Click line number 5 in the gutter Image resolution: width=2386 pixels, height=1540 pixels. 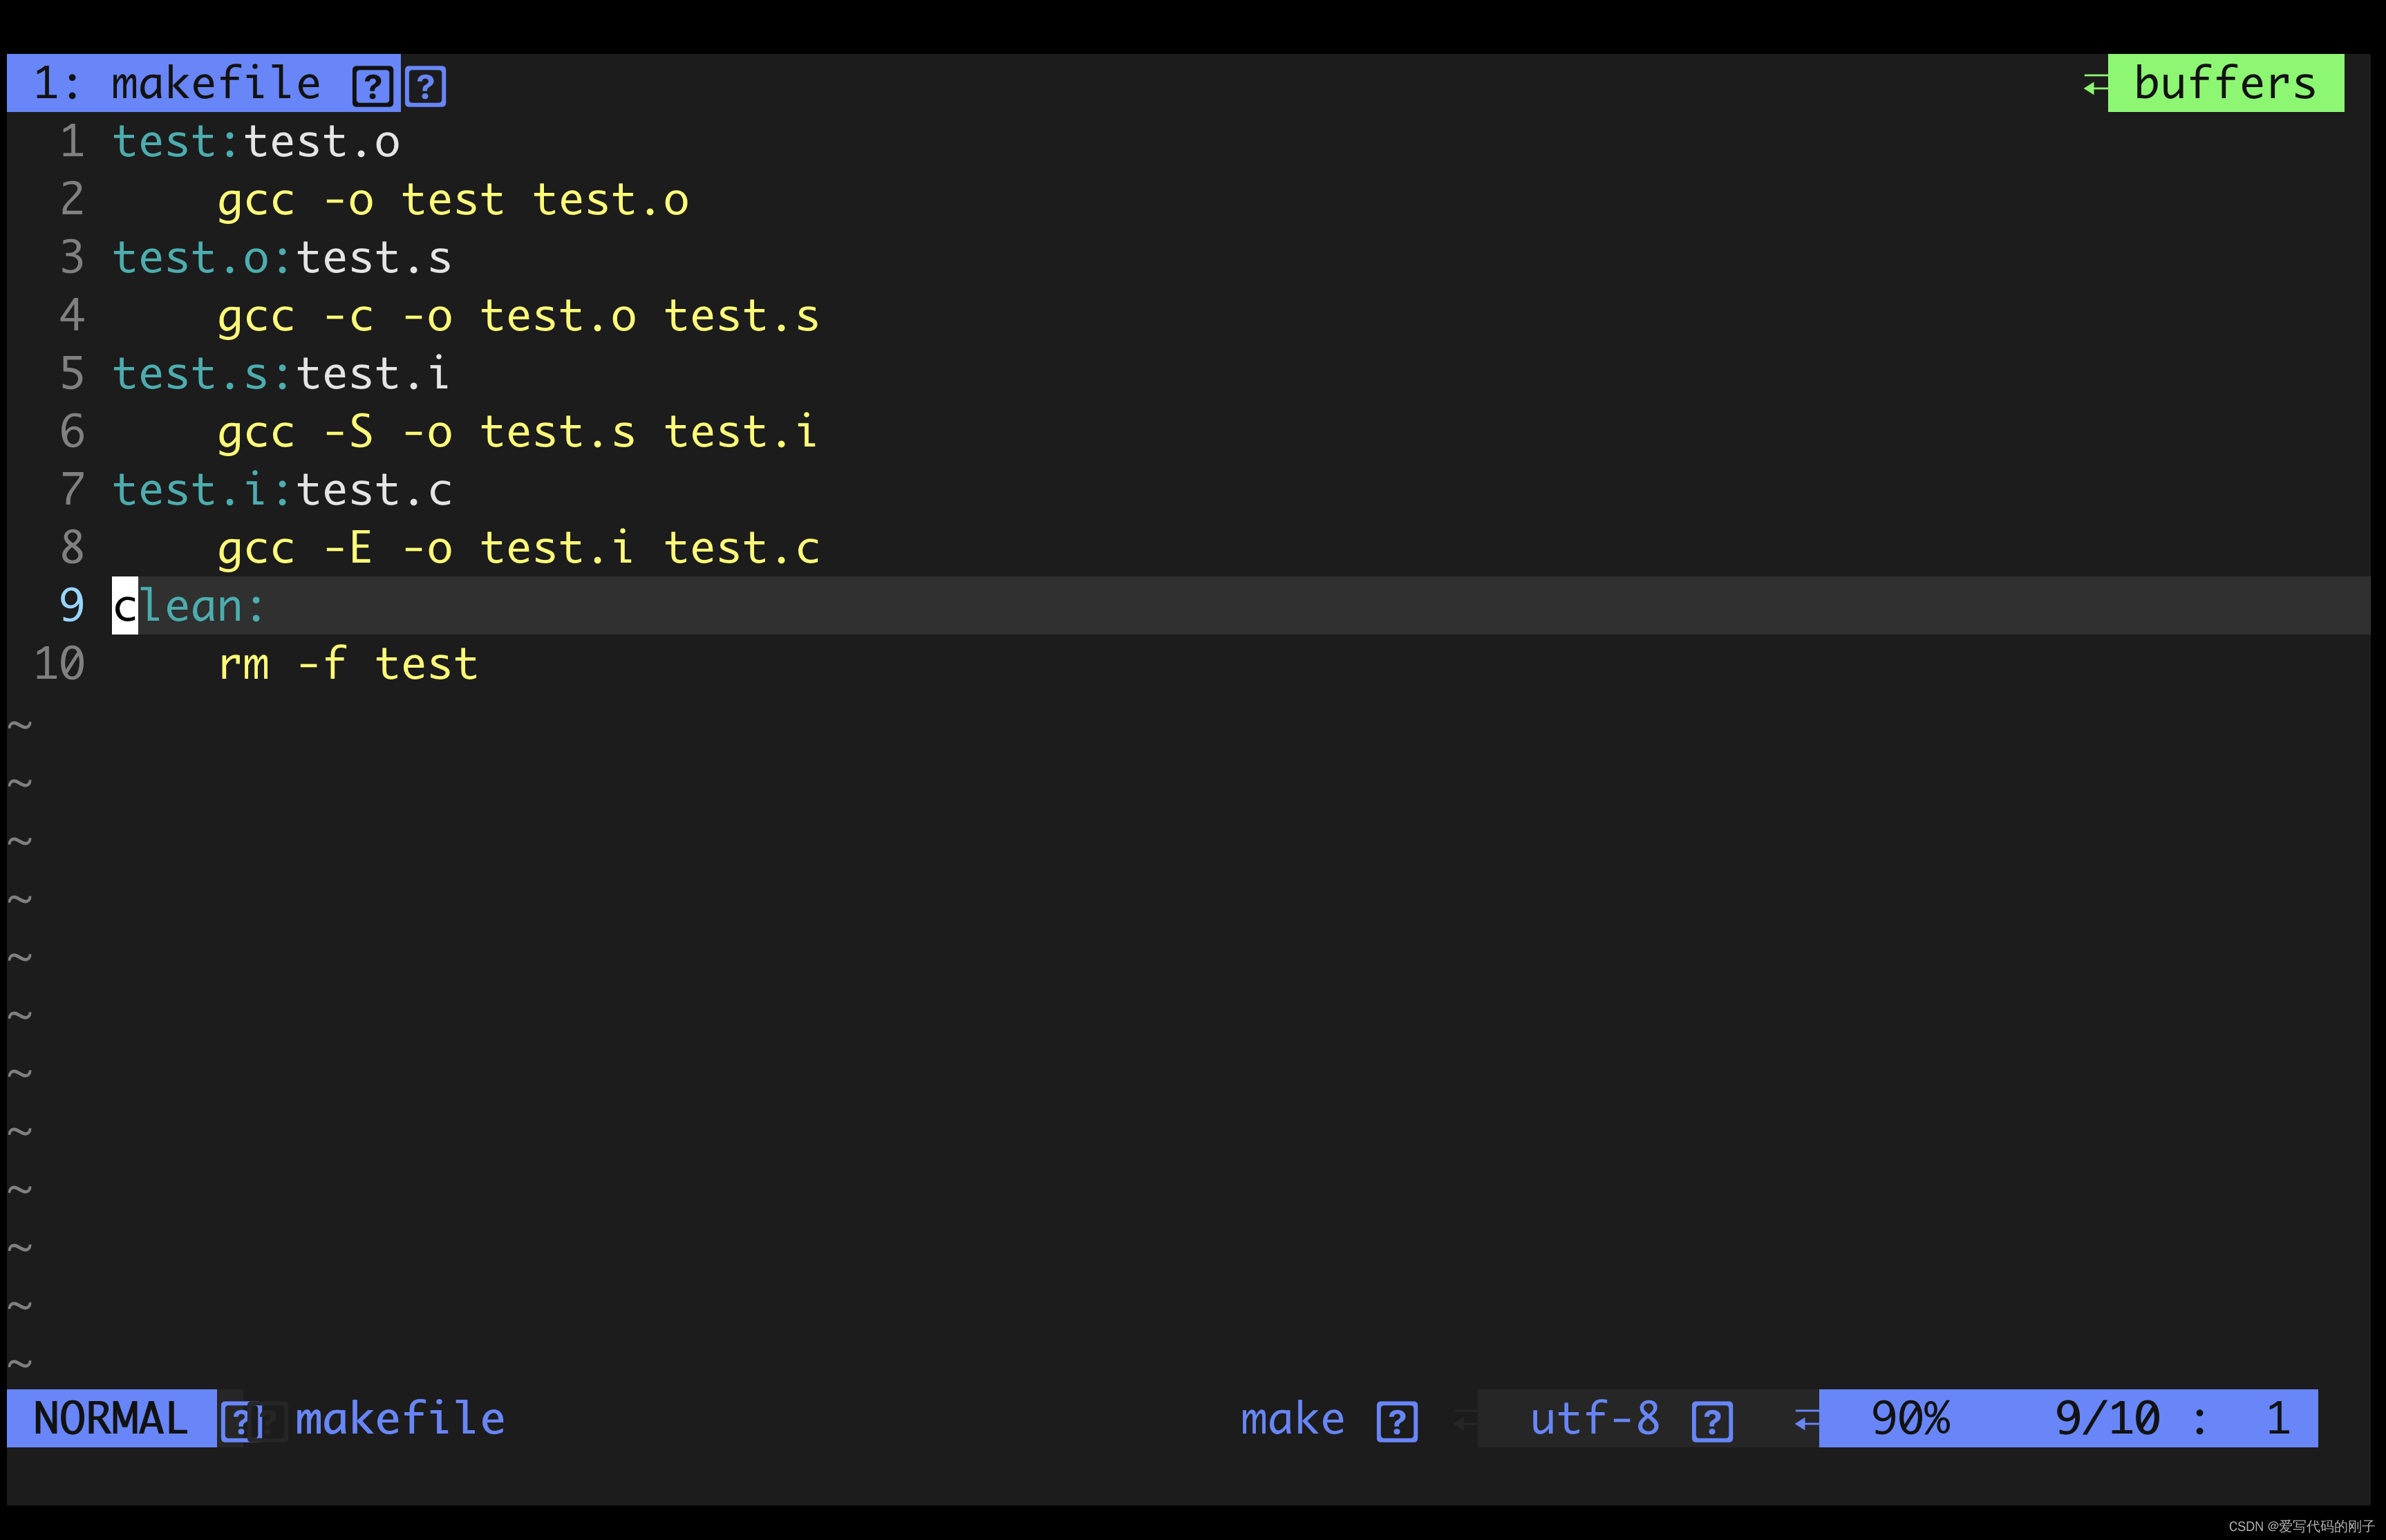(72, 373)
